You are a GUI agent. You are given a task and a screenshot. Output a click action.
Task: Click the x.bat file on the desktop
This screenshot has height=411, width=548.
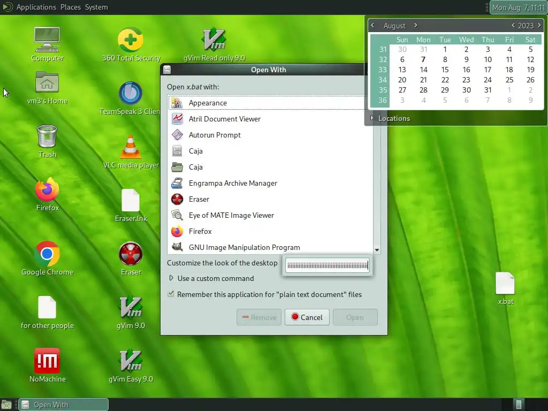(505, 283)
